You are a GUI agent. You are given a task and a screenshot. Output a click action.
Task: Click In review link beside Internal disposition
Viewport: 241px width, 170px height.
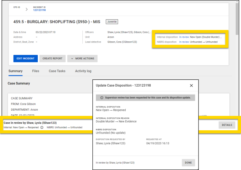pos(184,36)
